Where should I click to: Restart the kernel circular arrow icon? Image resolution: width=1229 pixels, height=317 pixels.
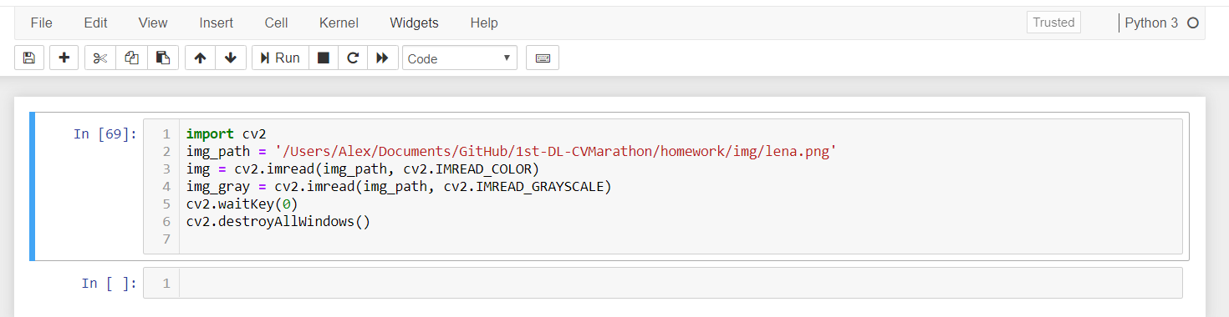(x=353, y=58)
